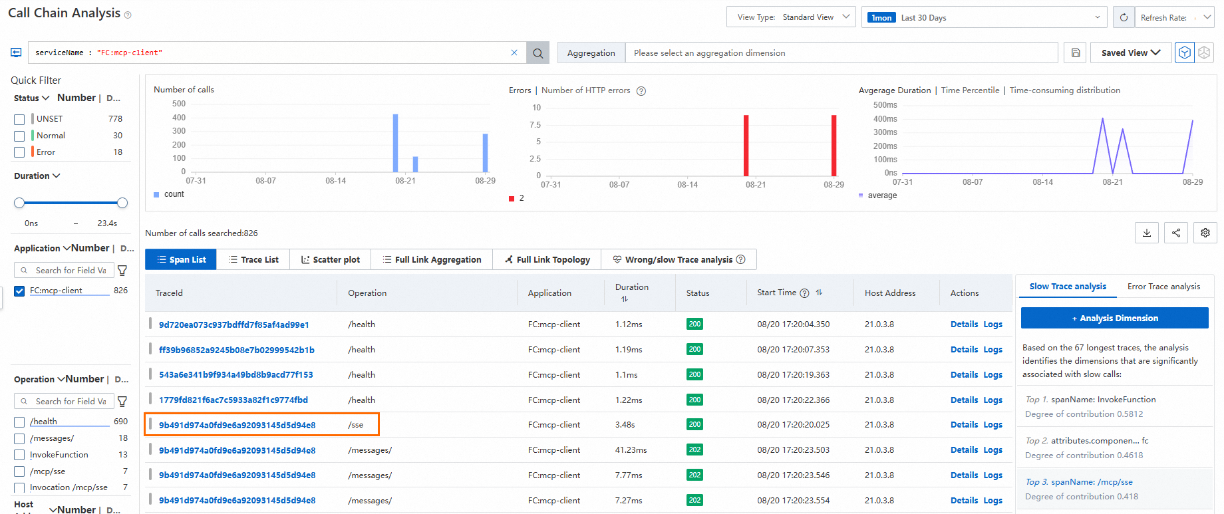Click the refresh icon near Refresh Rate

(1124, 17)
